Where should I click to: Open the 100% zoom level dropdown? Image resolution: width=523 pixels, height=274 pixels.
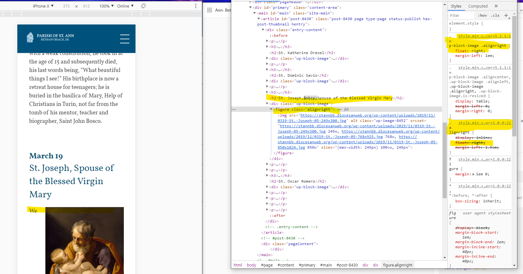(x=106, y=6)
